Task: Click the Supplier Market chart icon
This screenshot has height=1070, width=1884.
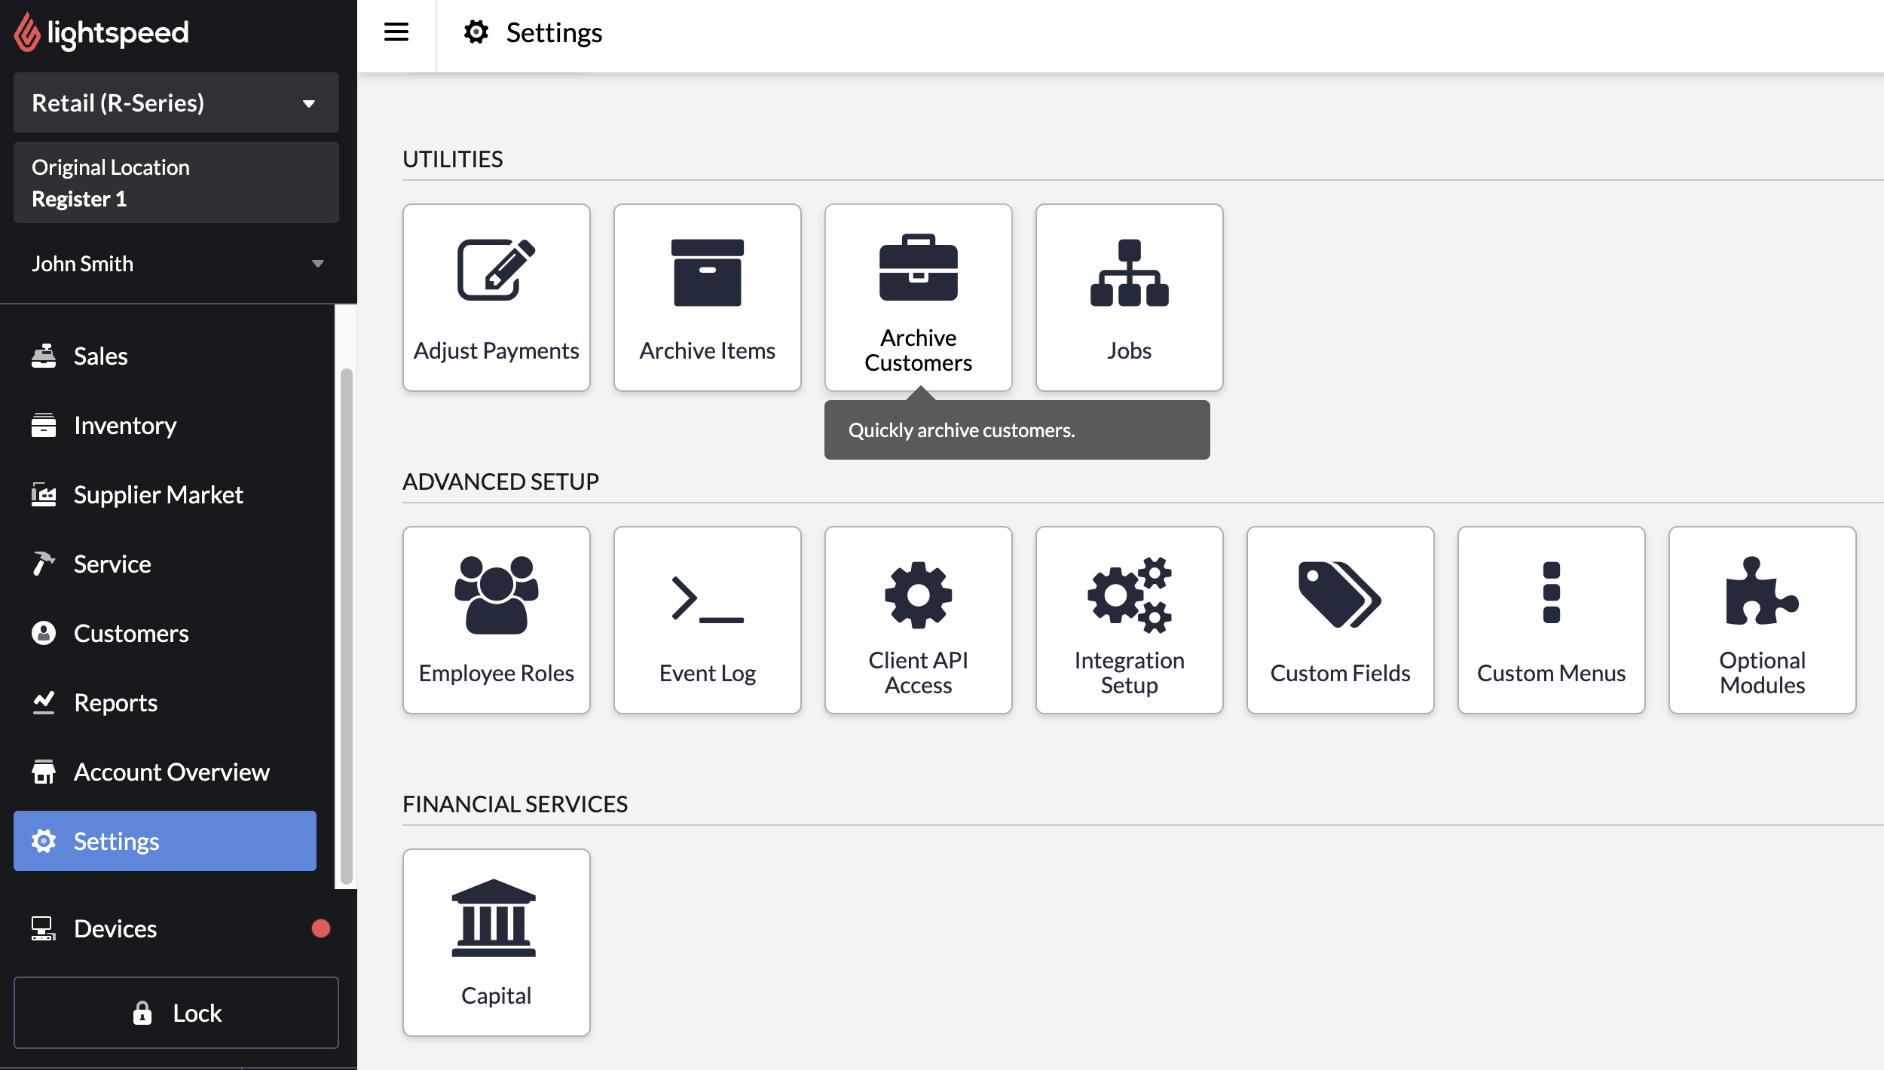Action: pyautogui.click(x=44, y=494)
